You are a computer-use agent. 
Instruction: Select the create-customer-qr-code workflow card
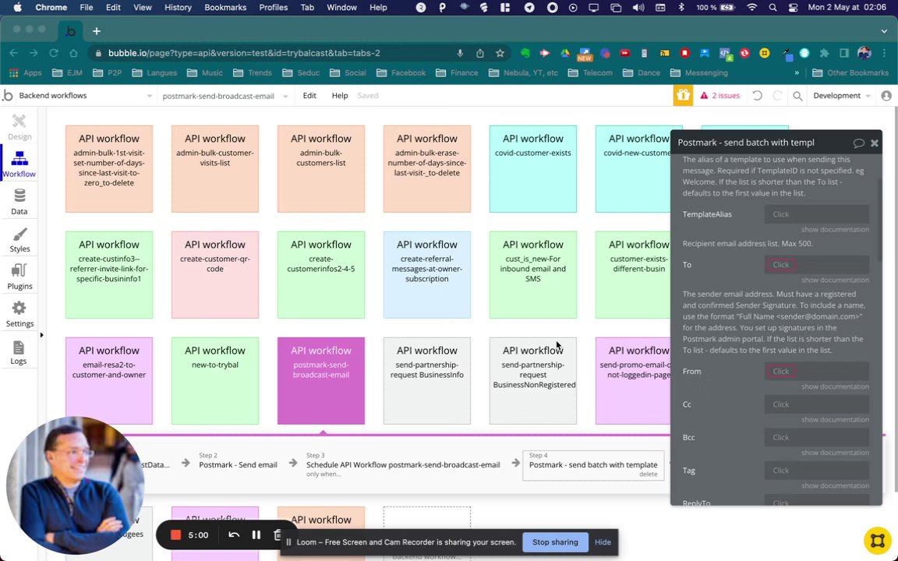pyautogui.click(x=215, y=275)
